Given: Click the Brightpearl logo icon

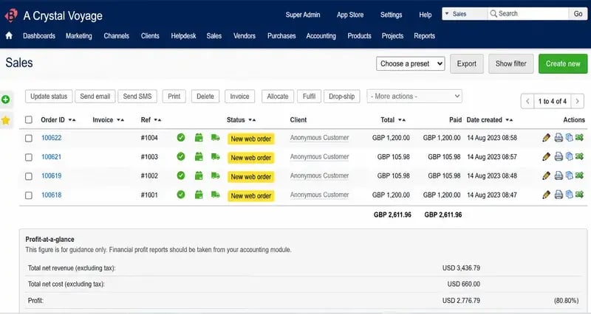Looking at the screenshot, I should tap(11, 15).
